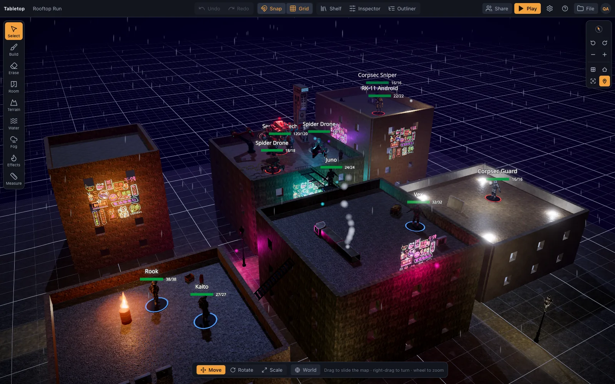
Task: Click Redo
Action: (x=239, y=8)
